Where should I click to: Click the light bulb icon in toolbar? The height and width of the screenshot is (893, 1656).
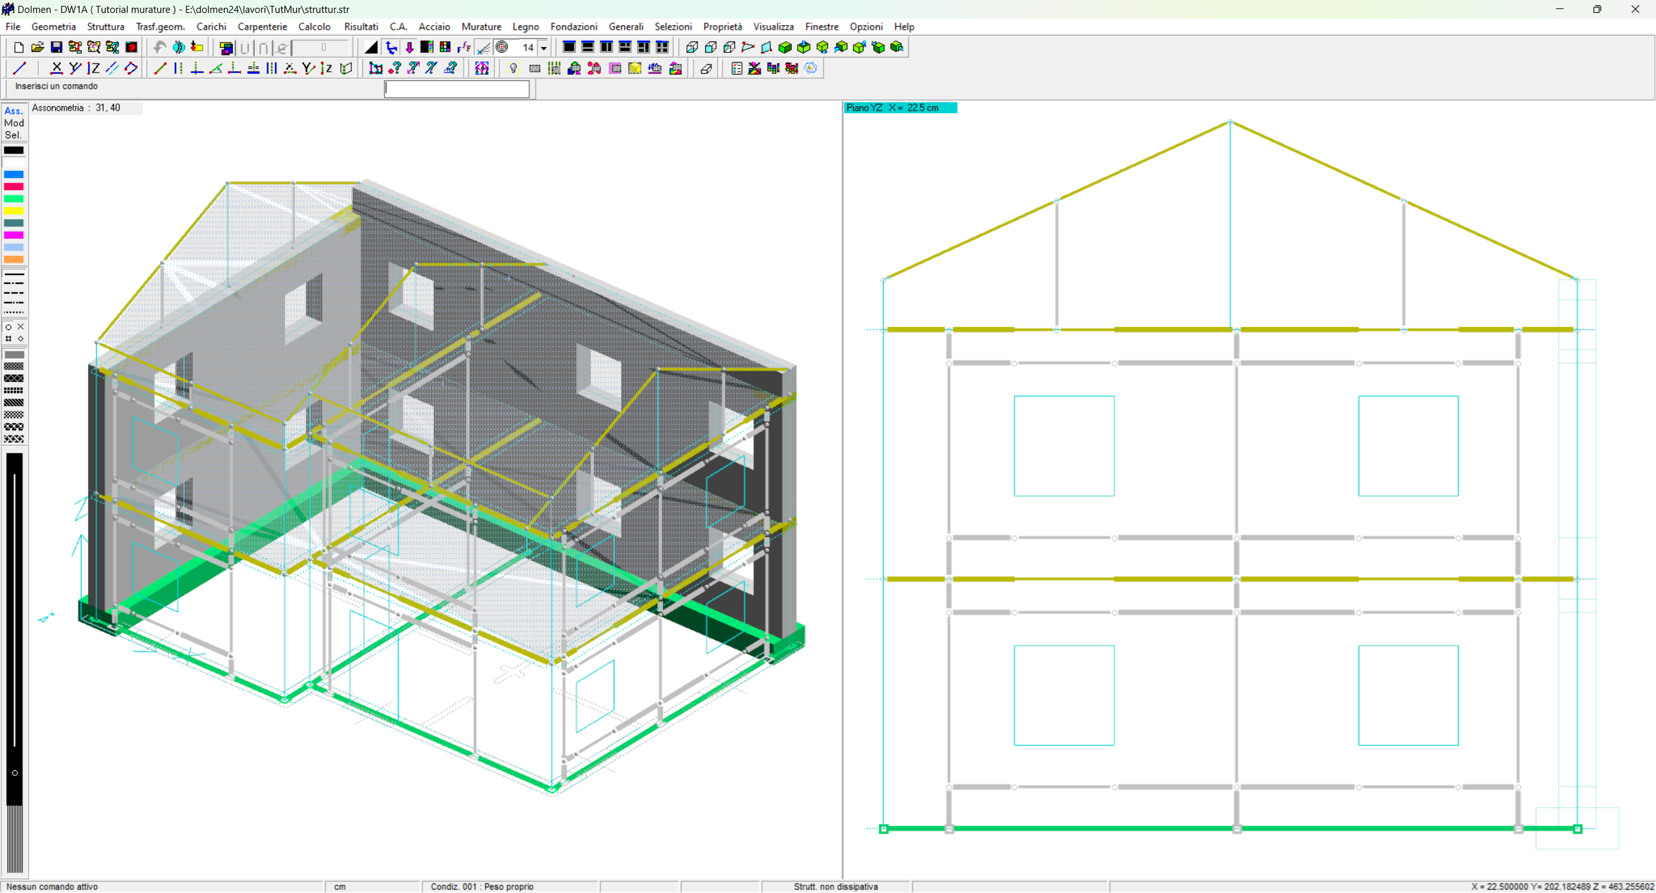pyautogui.click(x=514, y=69)
